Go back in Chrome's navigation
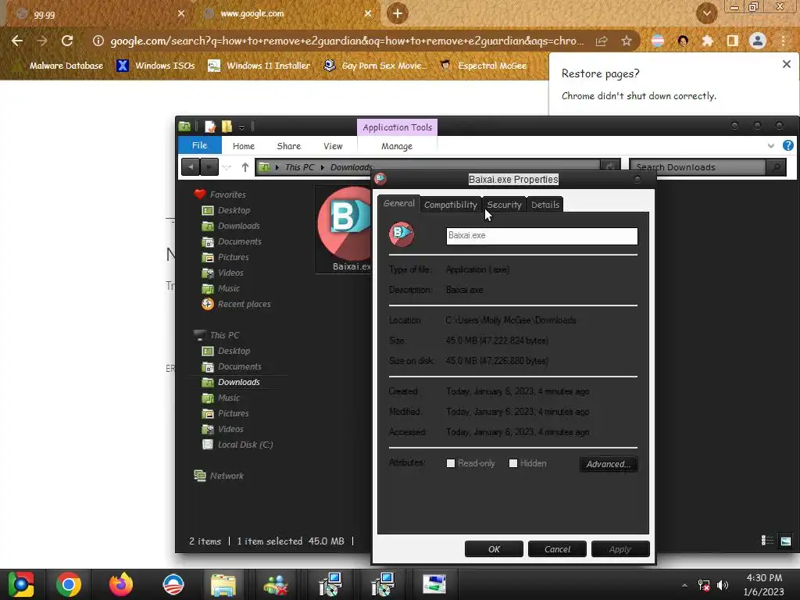 pyautogui.click(x=17, y=41)
